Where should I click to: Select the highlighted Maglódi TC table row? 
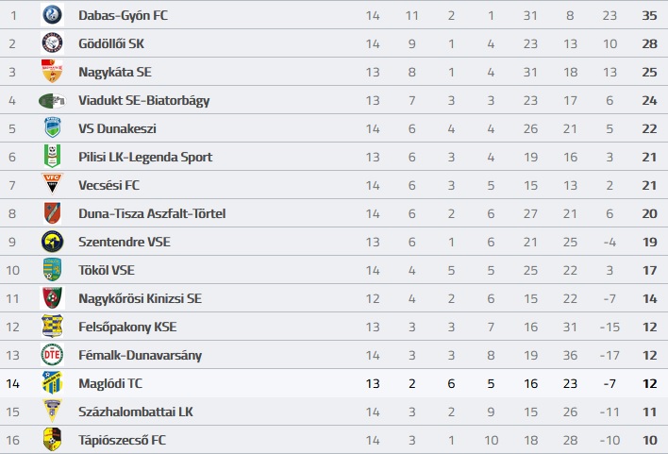(x=334, y=383)
